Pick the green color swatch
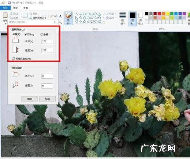Viewport: 190px width, 159px height. (x=172, y=14)
